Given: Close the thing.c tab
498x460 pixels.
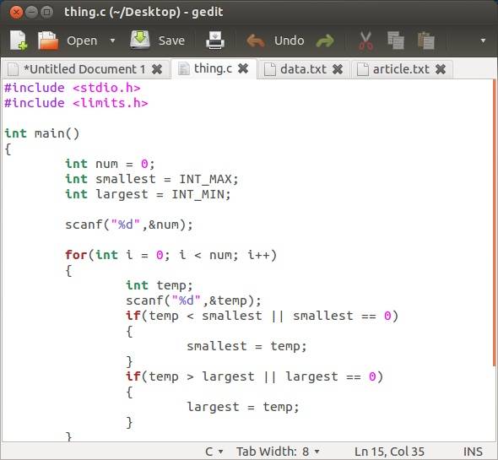Looking at the screenshot, I should point(243,68).
